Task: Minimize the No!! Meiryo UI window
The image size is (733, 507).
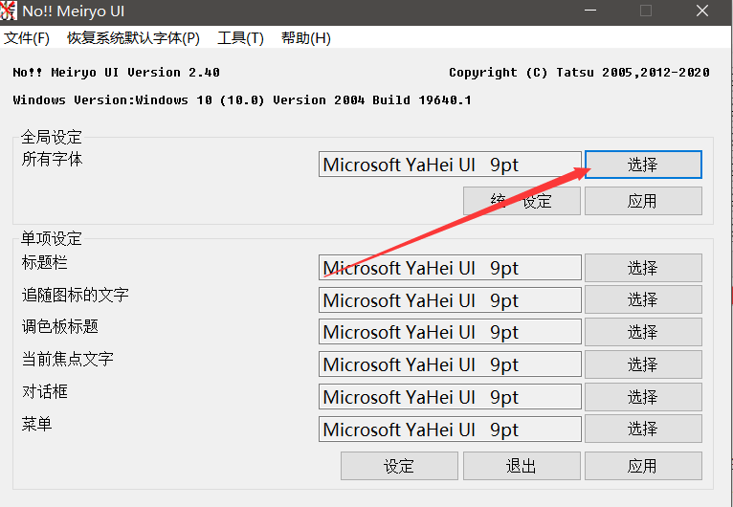Action: point(590,11)
